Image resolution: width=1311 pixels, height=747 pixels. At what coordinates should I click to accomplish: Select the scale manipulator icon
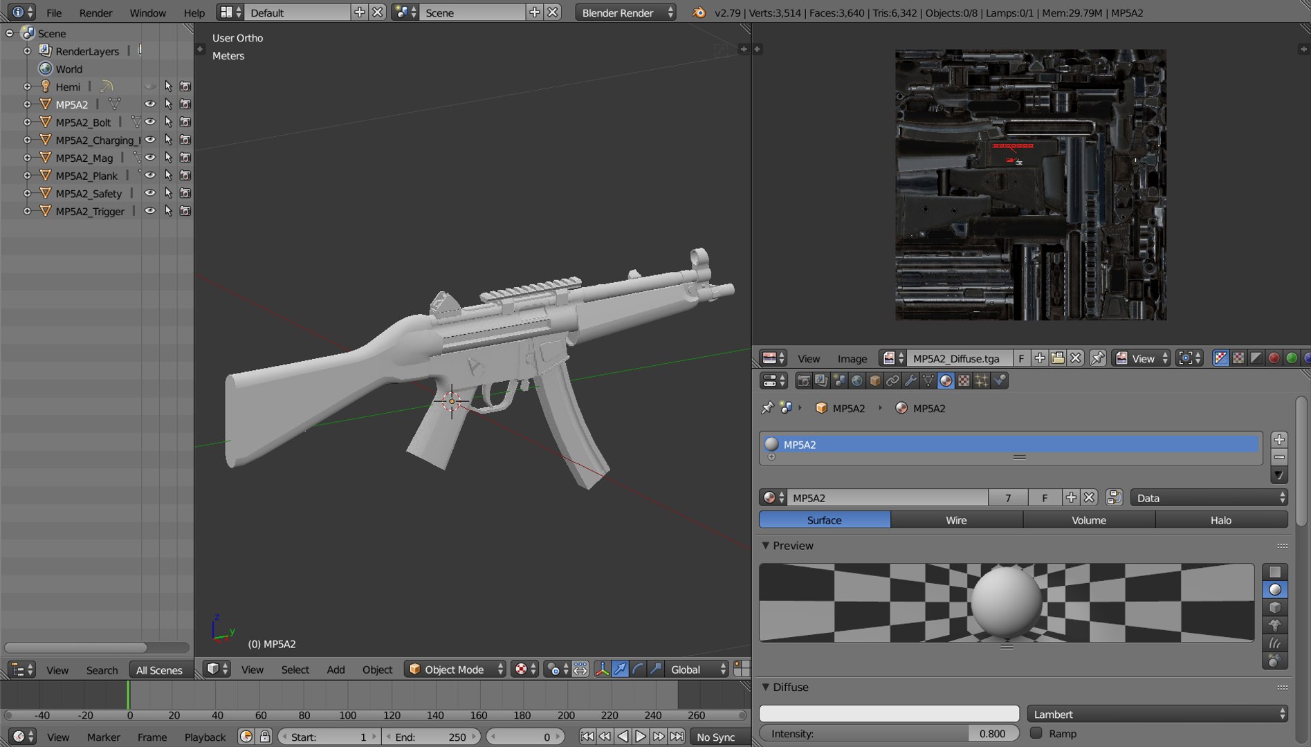[x=656, y=669]
